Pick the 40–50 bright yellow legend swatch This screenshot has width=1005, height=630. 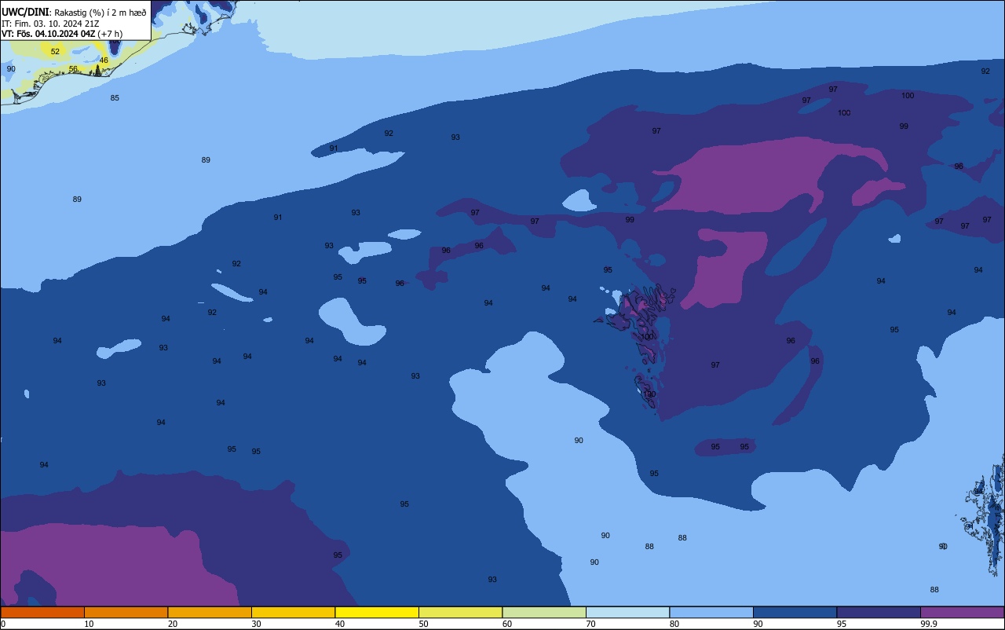(x=377, y=612)
